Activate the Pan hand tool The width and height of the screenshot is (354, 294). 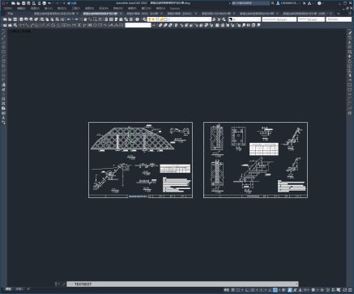pyautogui.click(x=85, y=19)
